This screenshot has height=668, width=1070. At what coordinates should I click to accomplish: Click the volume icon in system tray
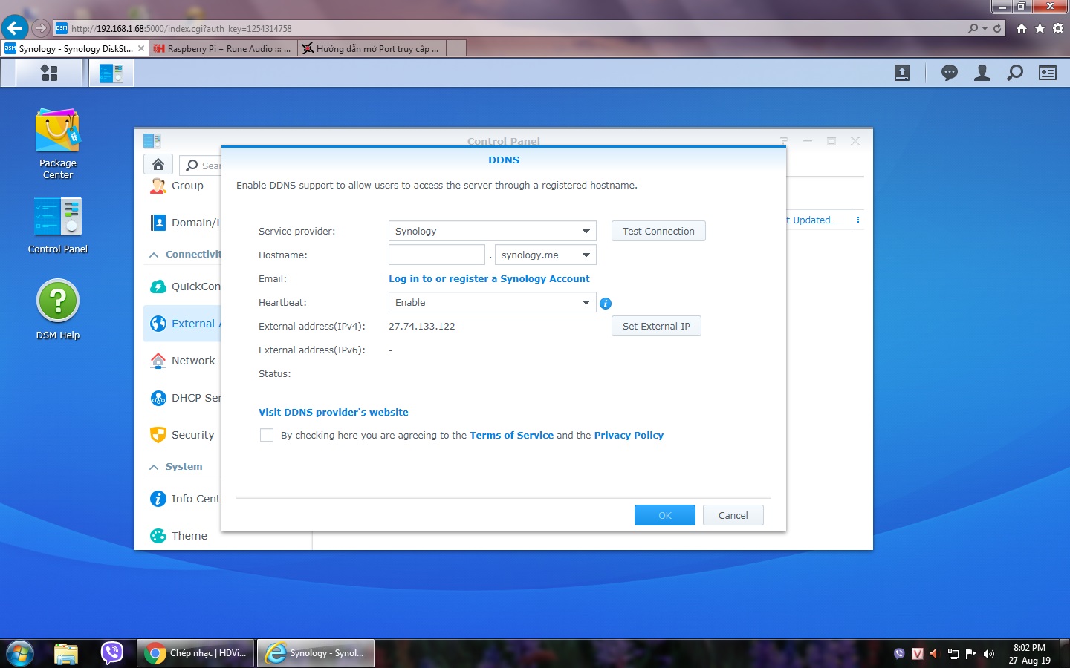pyautogui.click(x=989, y=654)
